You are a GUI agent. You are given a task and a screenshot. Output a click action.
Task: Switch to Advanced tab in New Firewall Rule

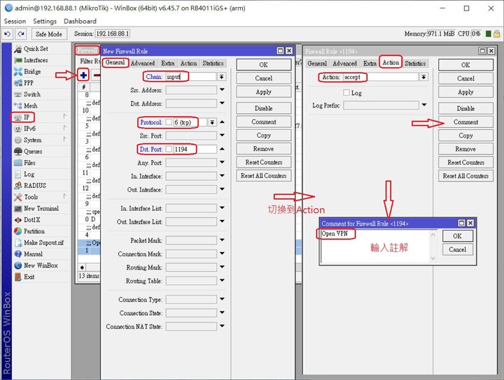tap(143, 63)
